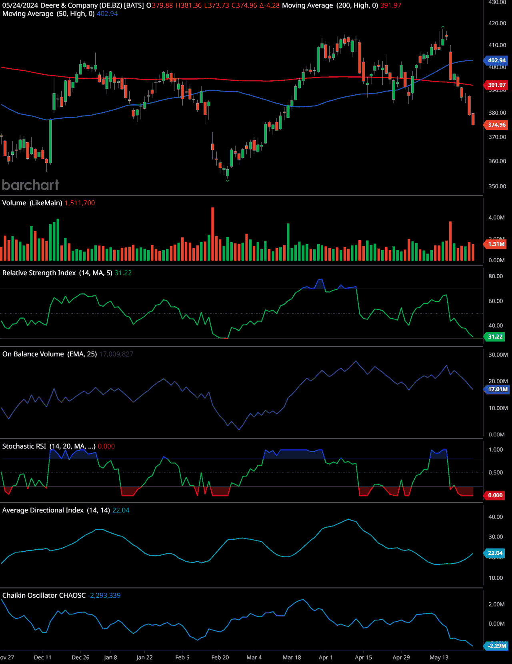512x664 pixels.
Task: Click the barchart watermark logo
Action: [30, 185]
